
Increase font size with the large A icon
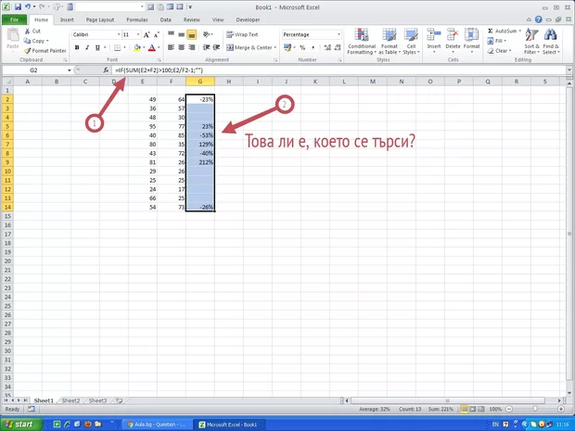click(x=147, y=35)
